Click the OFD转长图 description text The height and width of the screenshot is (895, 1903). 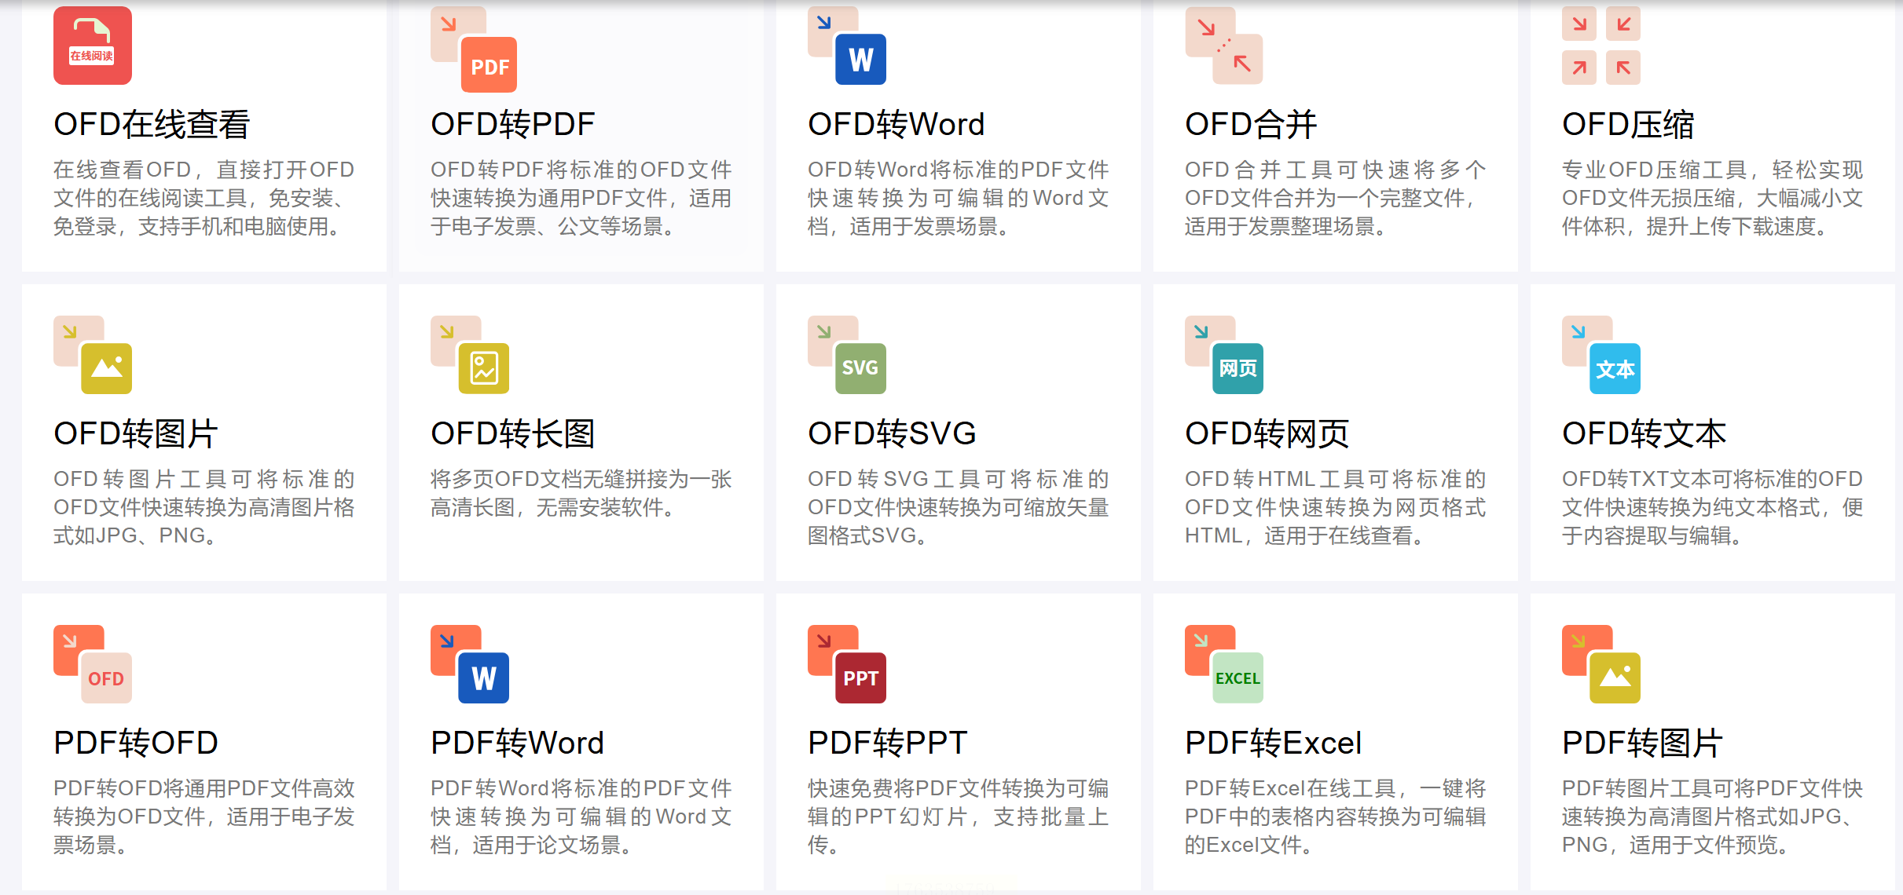pyautogui.click(x=581, y=493)
